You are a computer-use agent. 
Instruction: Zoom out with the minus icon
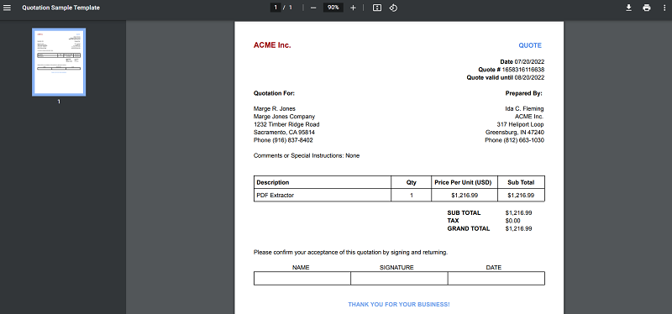click(x=313, y=8)
